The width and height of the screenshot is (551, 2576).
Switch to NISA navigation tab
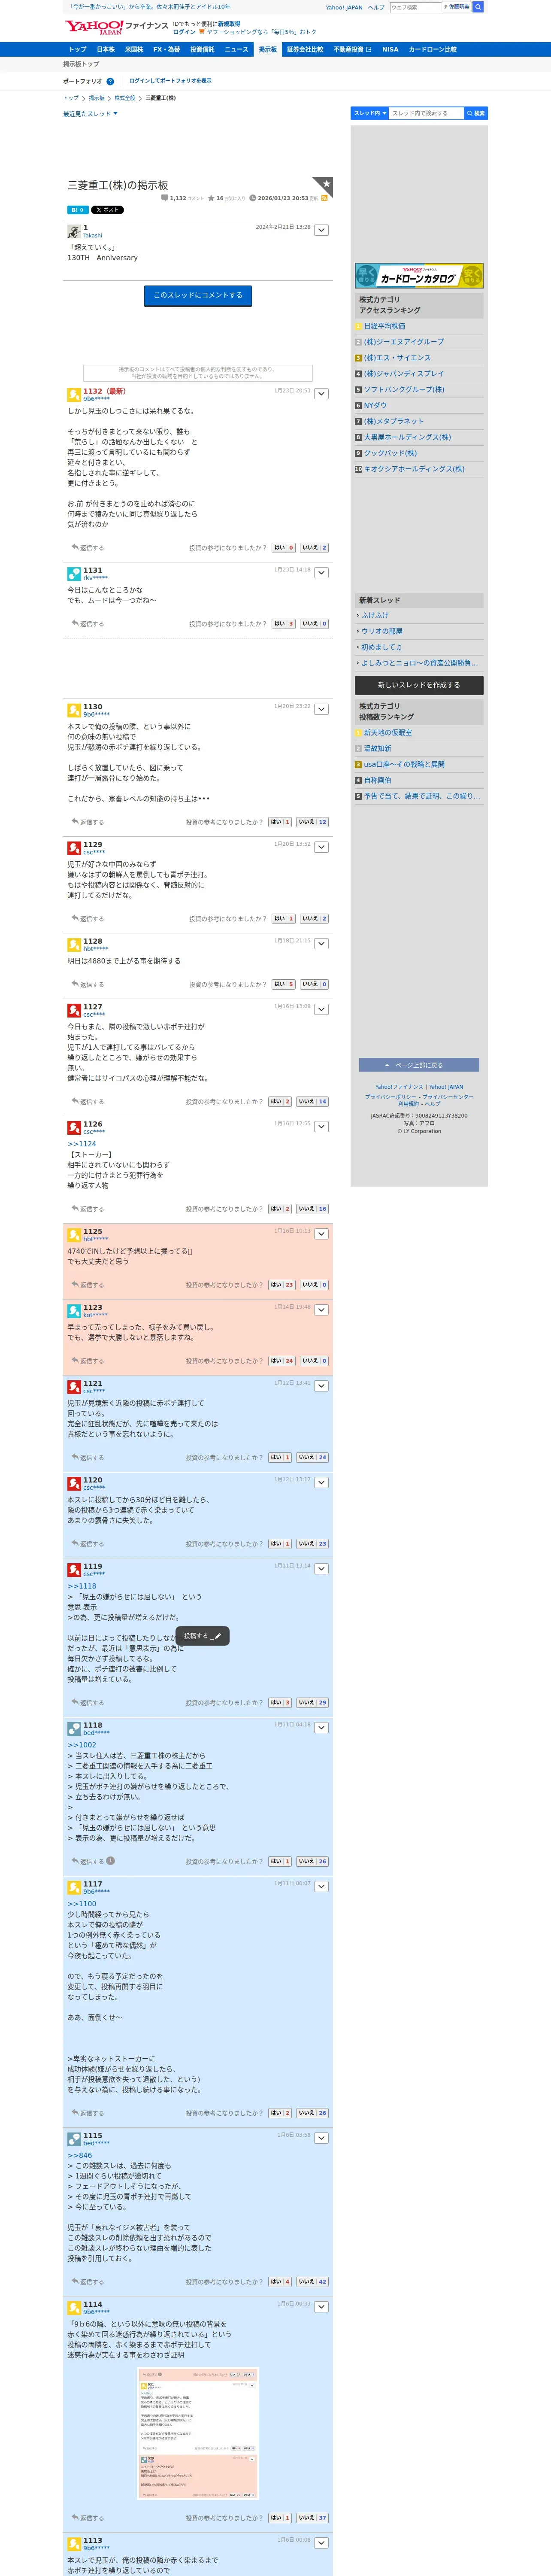coord(390,49)
